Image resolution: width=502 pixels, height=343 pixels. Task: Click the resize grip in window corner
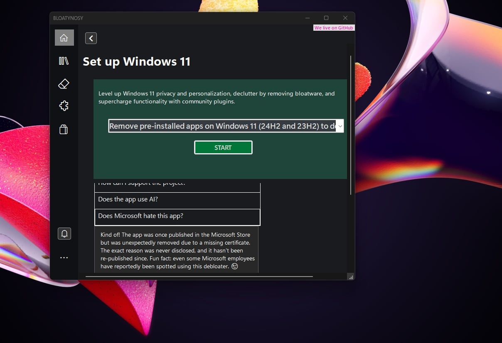pyautogui.click(x=351, y=277)
